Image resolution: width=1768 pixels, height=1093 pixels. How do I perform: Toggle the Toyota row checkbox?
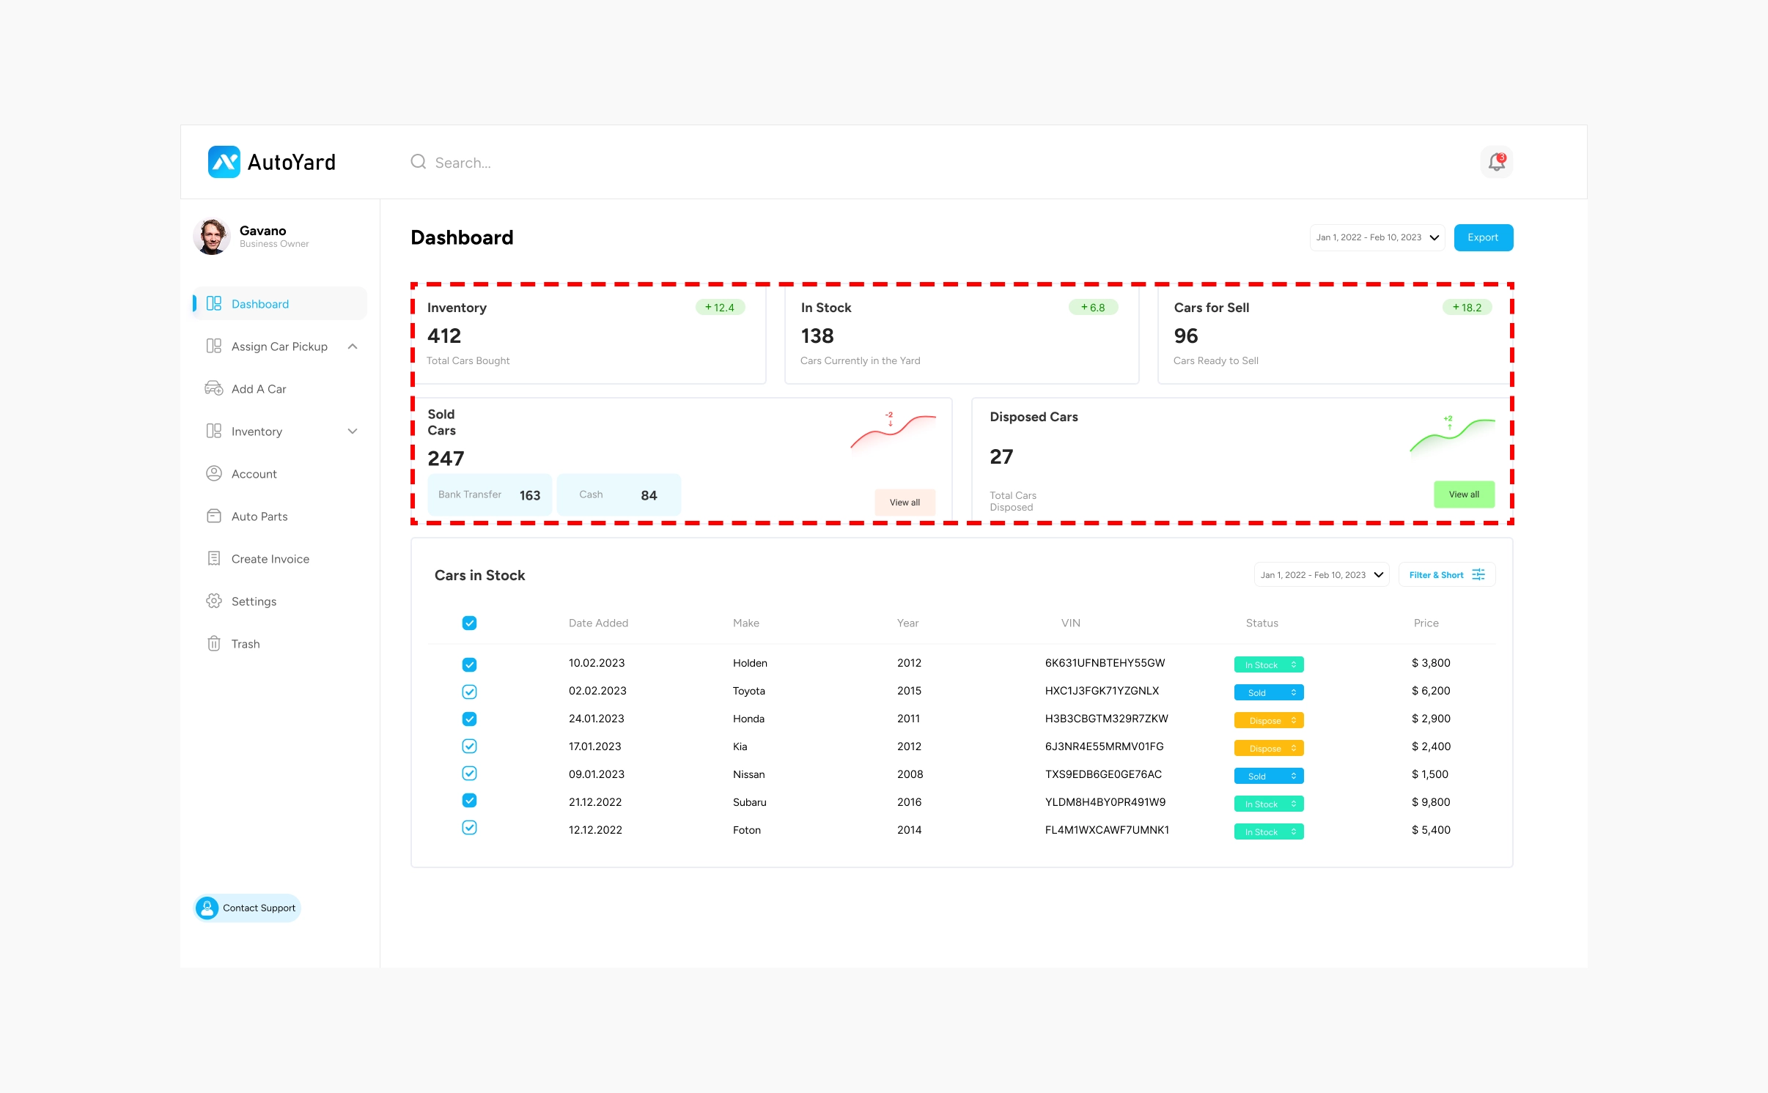pyautogui.click(x=470, y=692)
